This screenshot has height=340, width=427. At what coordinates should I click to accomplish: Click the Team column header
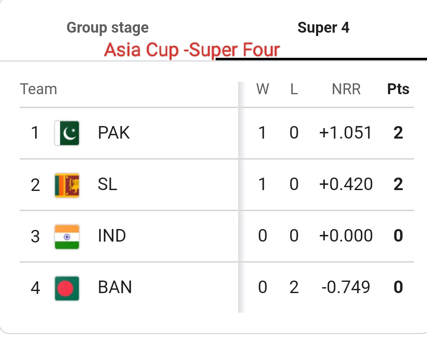click(39, 89)
